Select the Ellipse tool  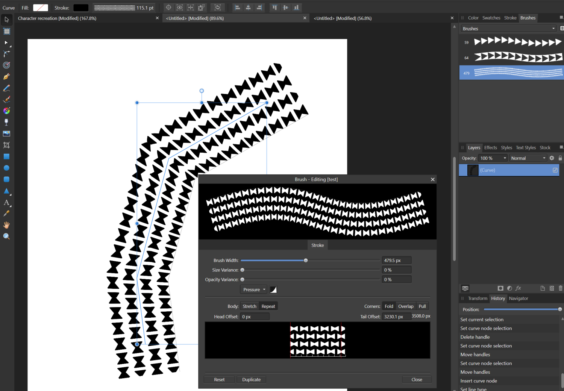pos(6,168)
